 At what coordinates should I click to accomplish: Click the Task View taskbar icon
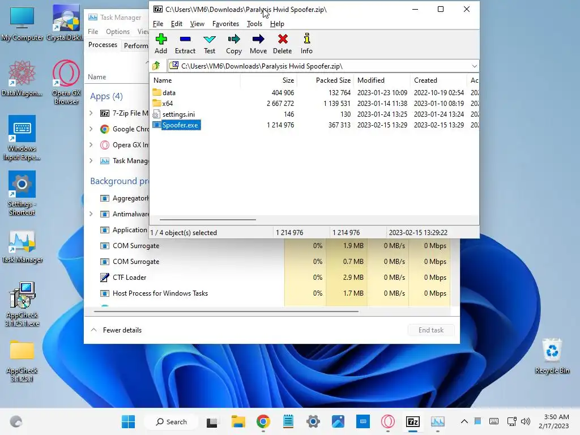pos(212,421)
